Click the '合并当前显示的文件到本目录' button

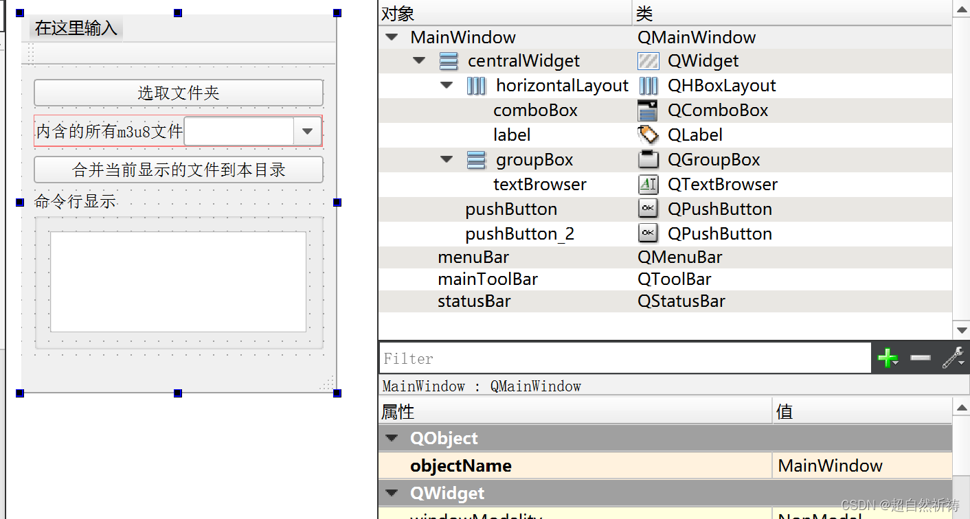[x=179, y=170]
